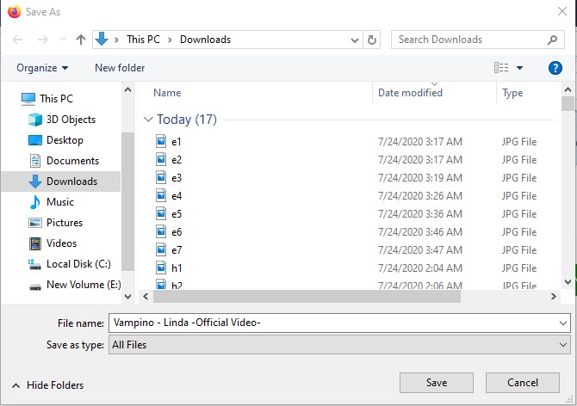This screenshot has width=577, height=406.
Task: Select 'Downloads' in the address path
Action: [205, 40]
